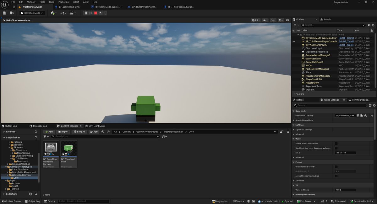
Task: Open the World Settings browse-to-asset folder icon
Action: [x=362, y=116]
